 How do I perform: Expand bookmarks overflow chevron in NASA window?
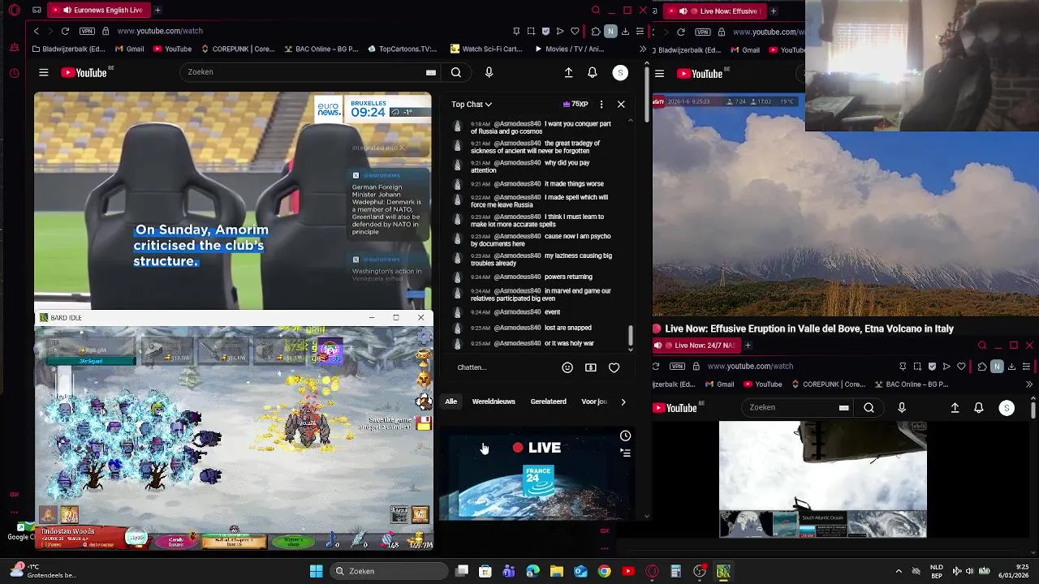tap(1029, 384)
